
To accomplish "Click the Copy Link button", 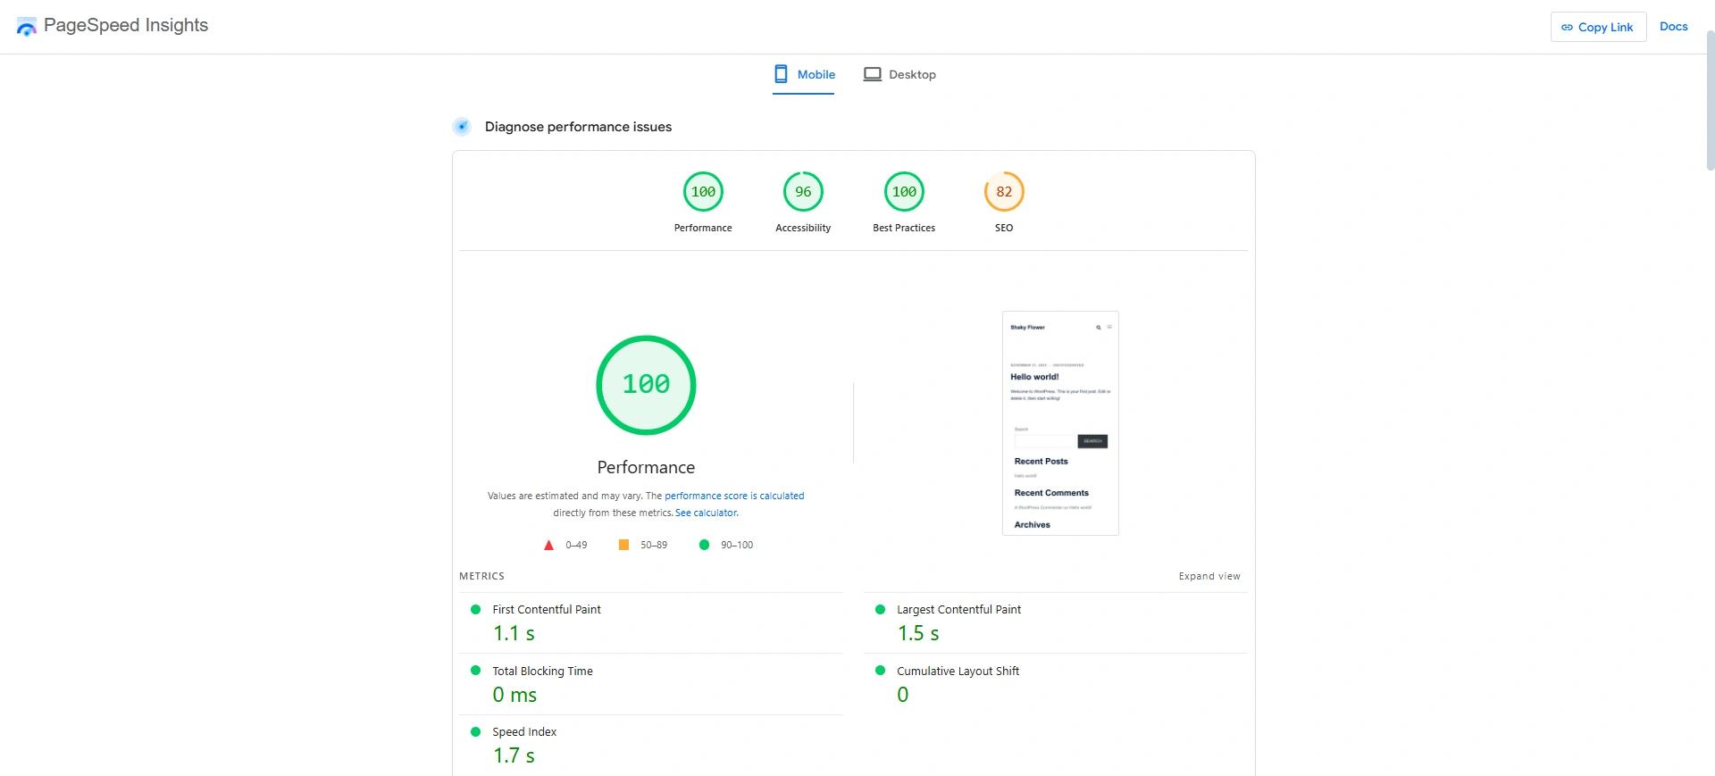I will 1598,27.
